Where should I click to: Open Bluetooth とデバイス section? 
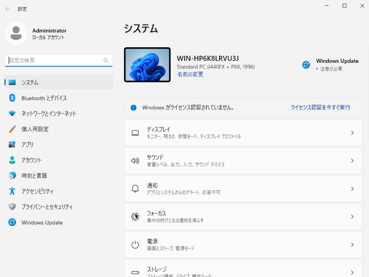click(x=58, y=98)
